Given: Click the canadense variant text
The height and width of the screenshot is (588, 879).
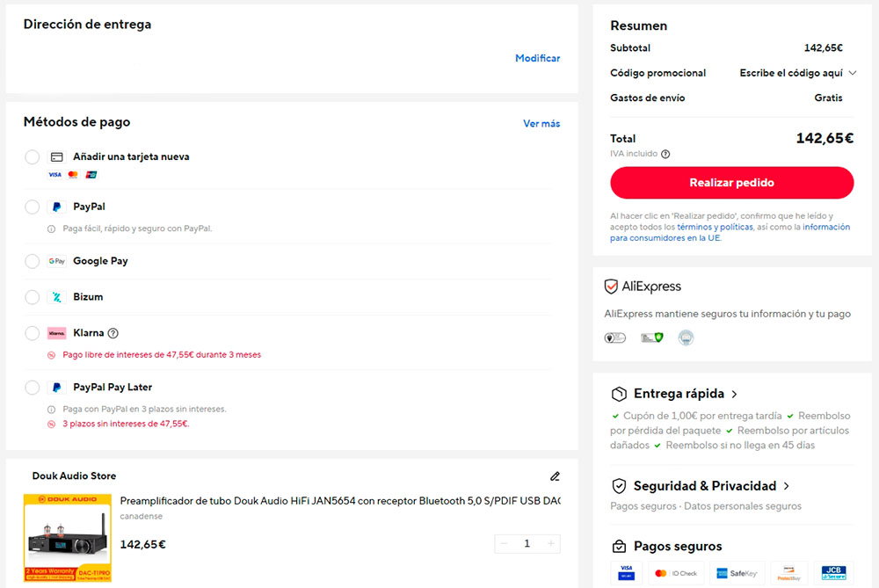Looking at the screenshot, I should coord(142,516).
